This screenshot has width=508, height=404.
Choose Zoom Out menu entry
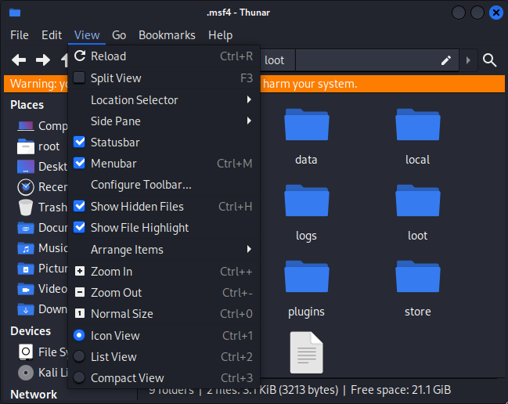coord(164,292)
